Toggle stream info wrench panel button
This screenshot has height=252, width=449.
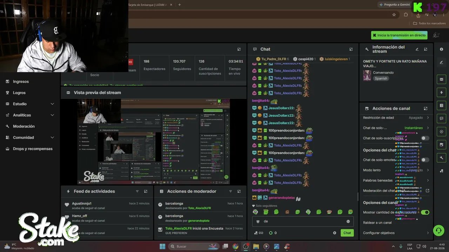pos(442,158)
